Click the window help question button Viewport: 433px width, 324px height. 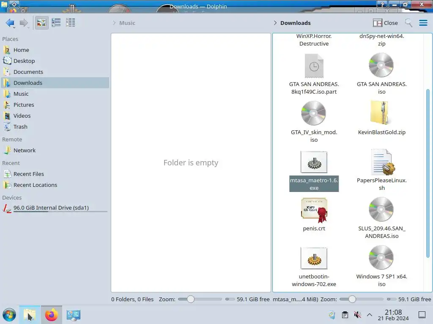coord(382,4)
